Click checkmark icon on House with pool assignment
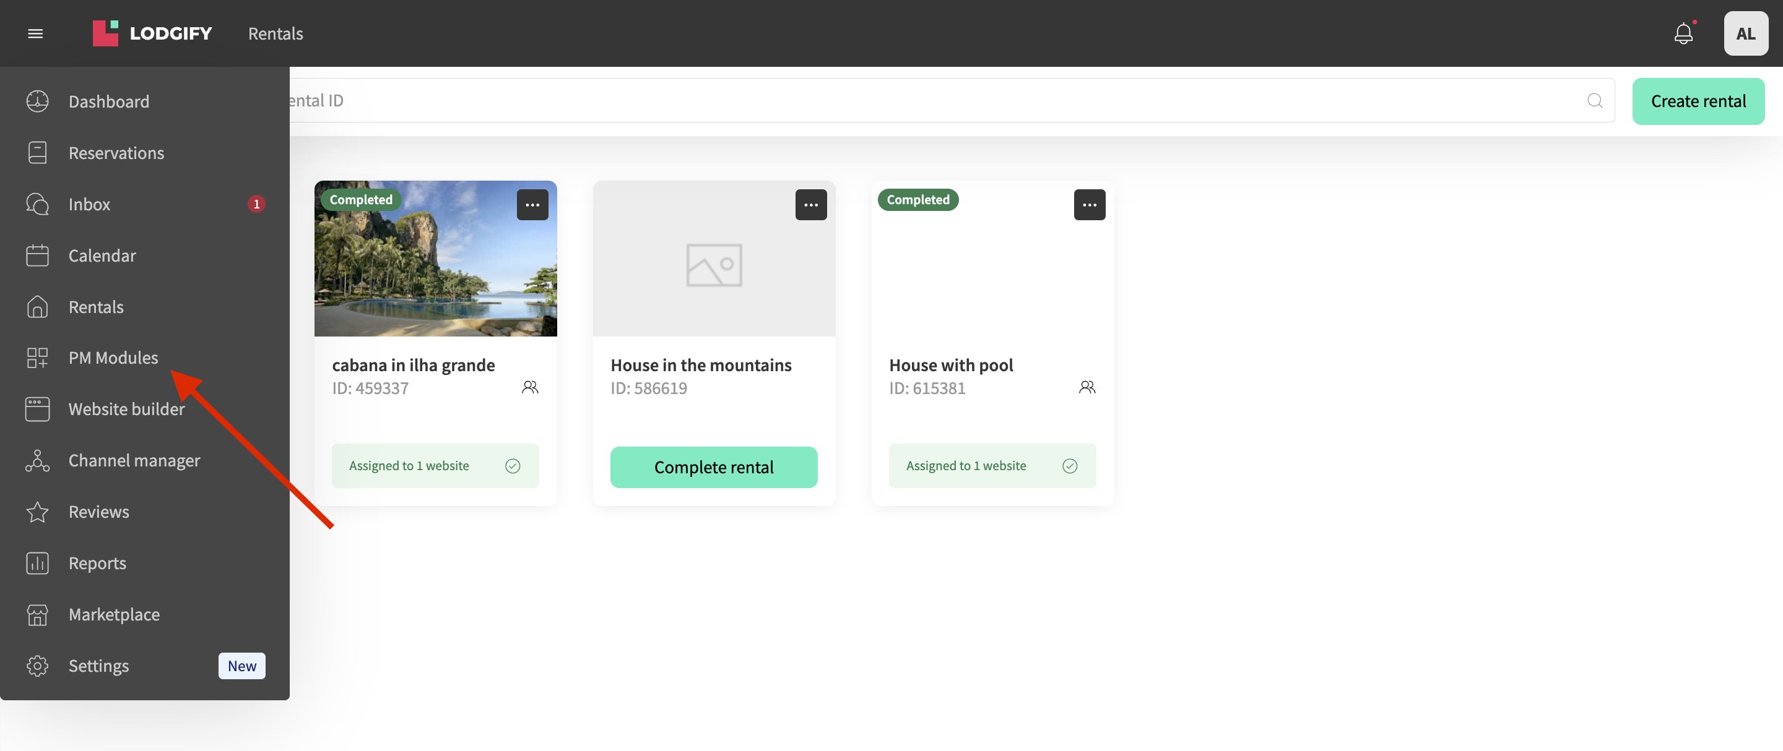1783x751 pixels. tap(1069, 465)
